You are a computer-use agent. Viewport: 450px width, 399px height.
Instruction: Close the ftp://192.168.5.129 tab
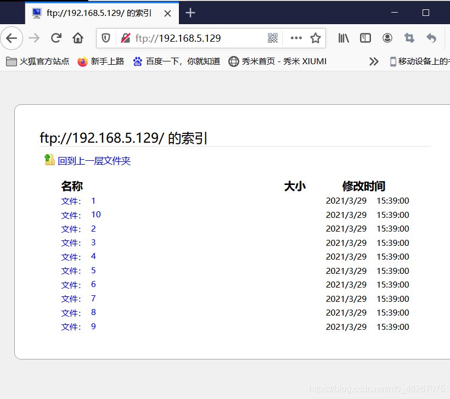pyautogui.click(x=167, y=13)
